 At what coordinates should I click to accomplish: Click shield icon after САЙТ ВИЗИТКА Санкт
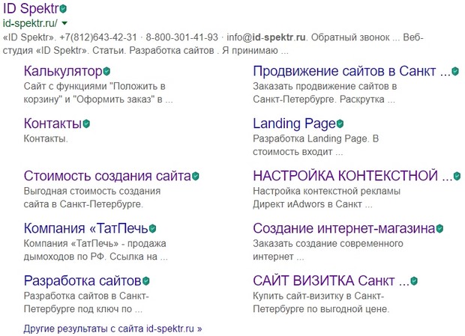(x=414, y=281)
